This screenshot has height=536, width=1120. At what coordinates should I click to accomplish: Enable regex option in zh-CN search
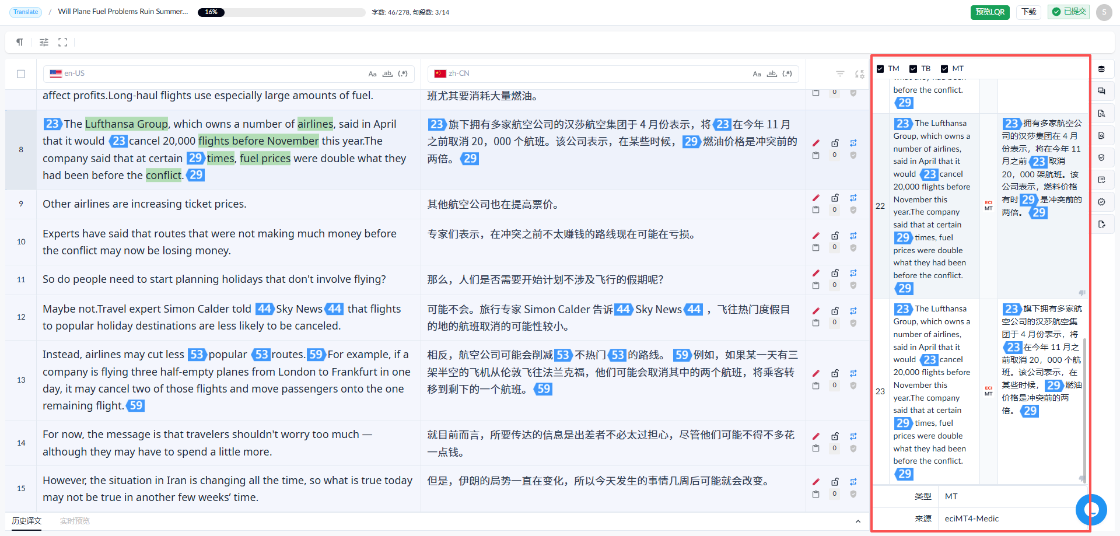(787, 74)
